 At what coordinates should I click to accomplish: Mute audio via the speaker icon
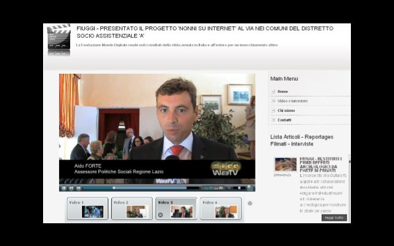[229, 188]
